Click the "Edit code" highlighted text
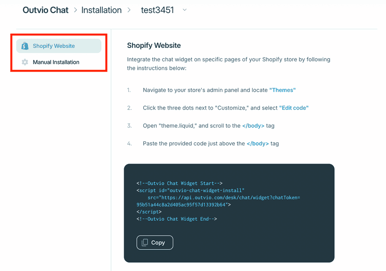The width and height of the screenshot is (386, 271). 293,108
